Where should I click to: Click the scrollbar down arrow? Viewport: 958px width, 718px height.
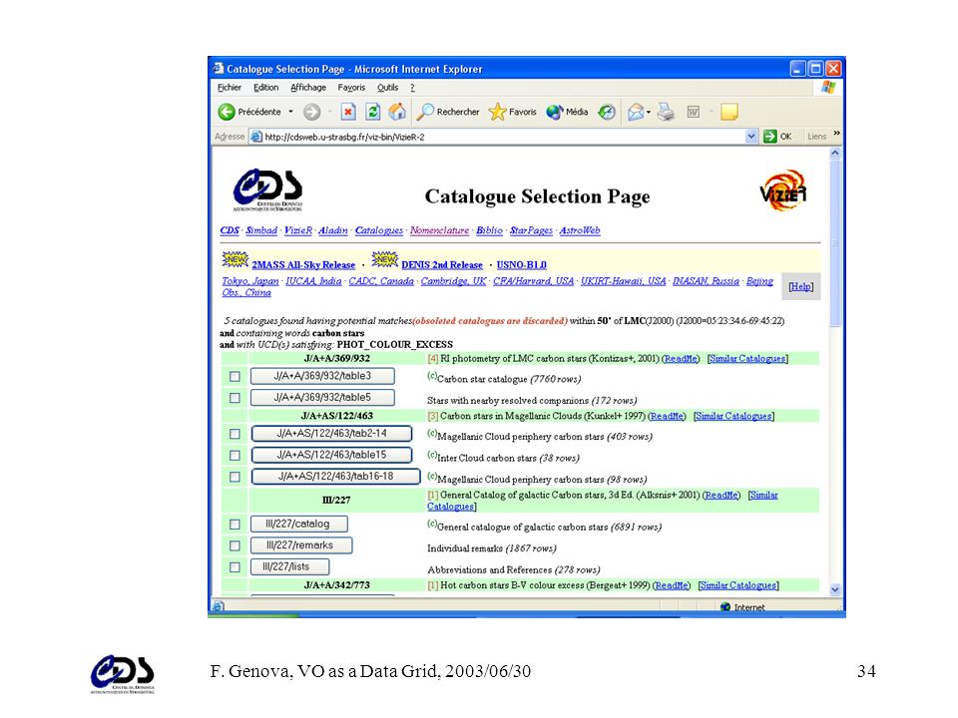tap(835, 589)
